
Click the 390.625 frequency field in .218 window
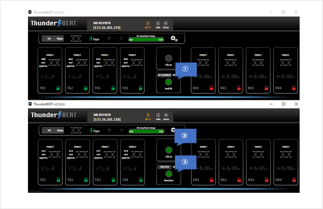(x=164, y=167)
